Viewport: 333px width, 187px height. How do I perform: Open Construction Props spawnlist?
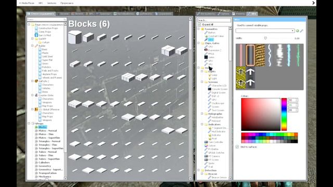(48, 28)
